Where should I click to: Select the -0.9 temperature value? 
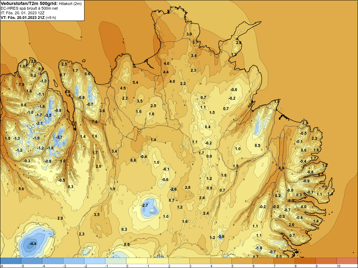click(x=306, y=181)
